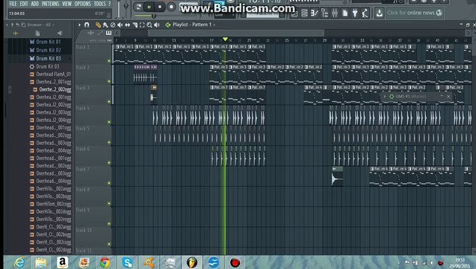Open the VIEW menu
Viewport: 476px width, 269px height.
point(67,4)
